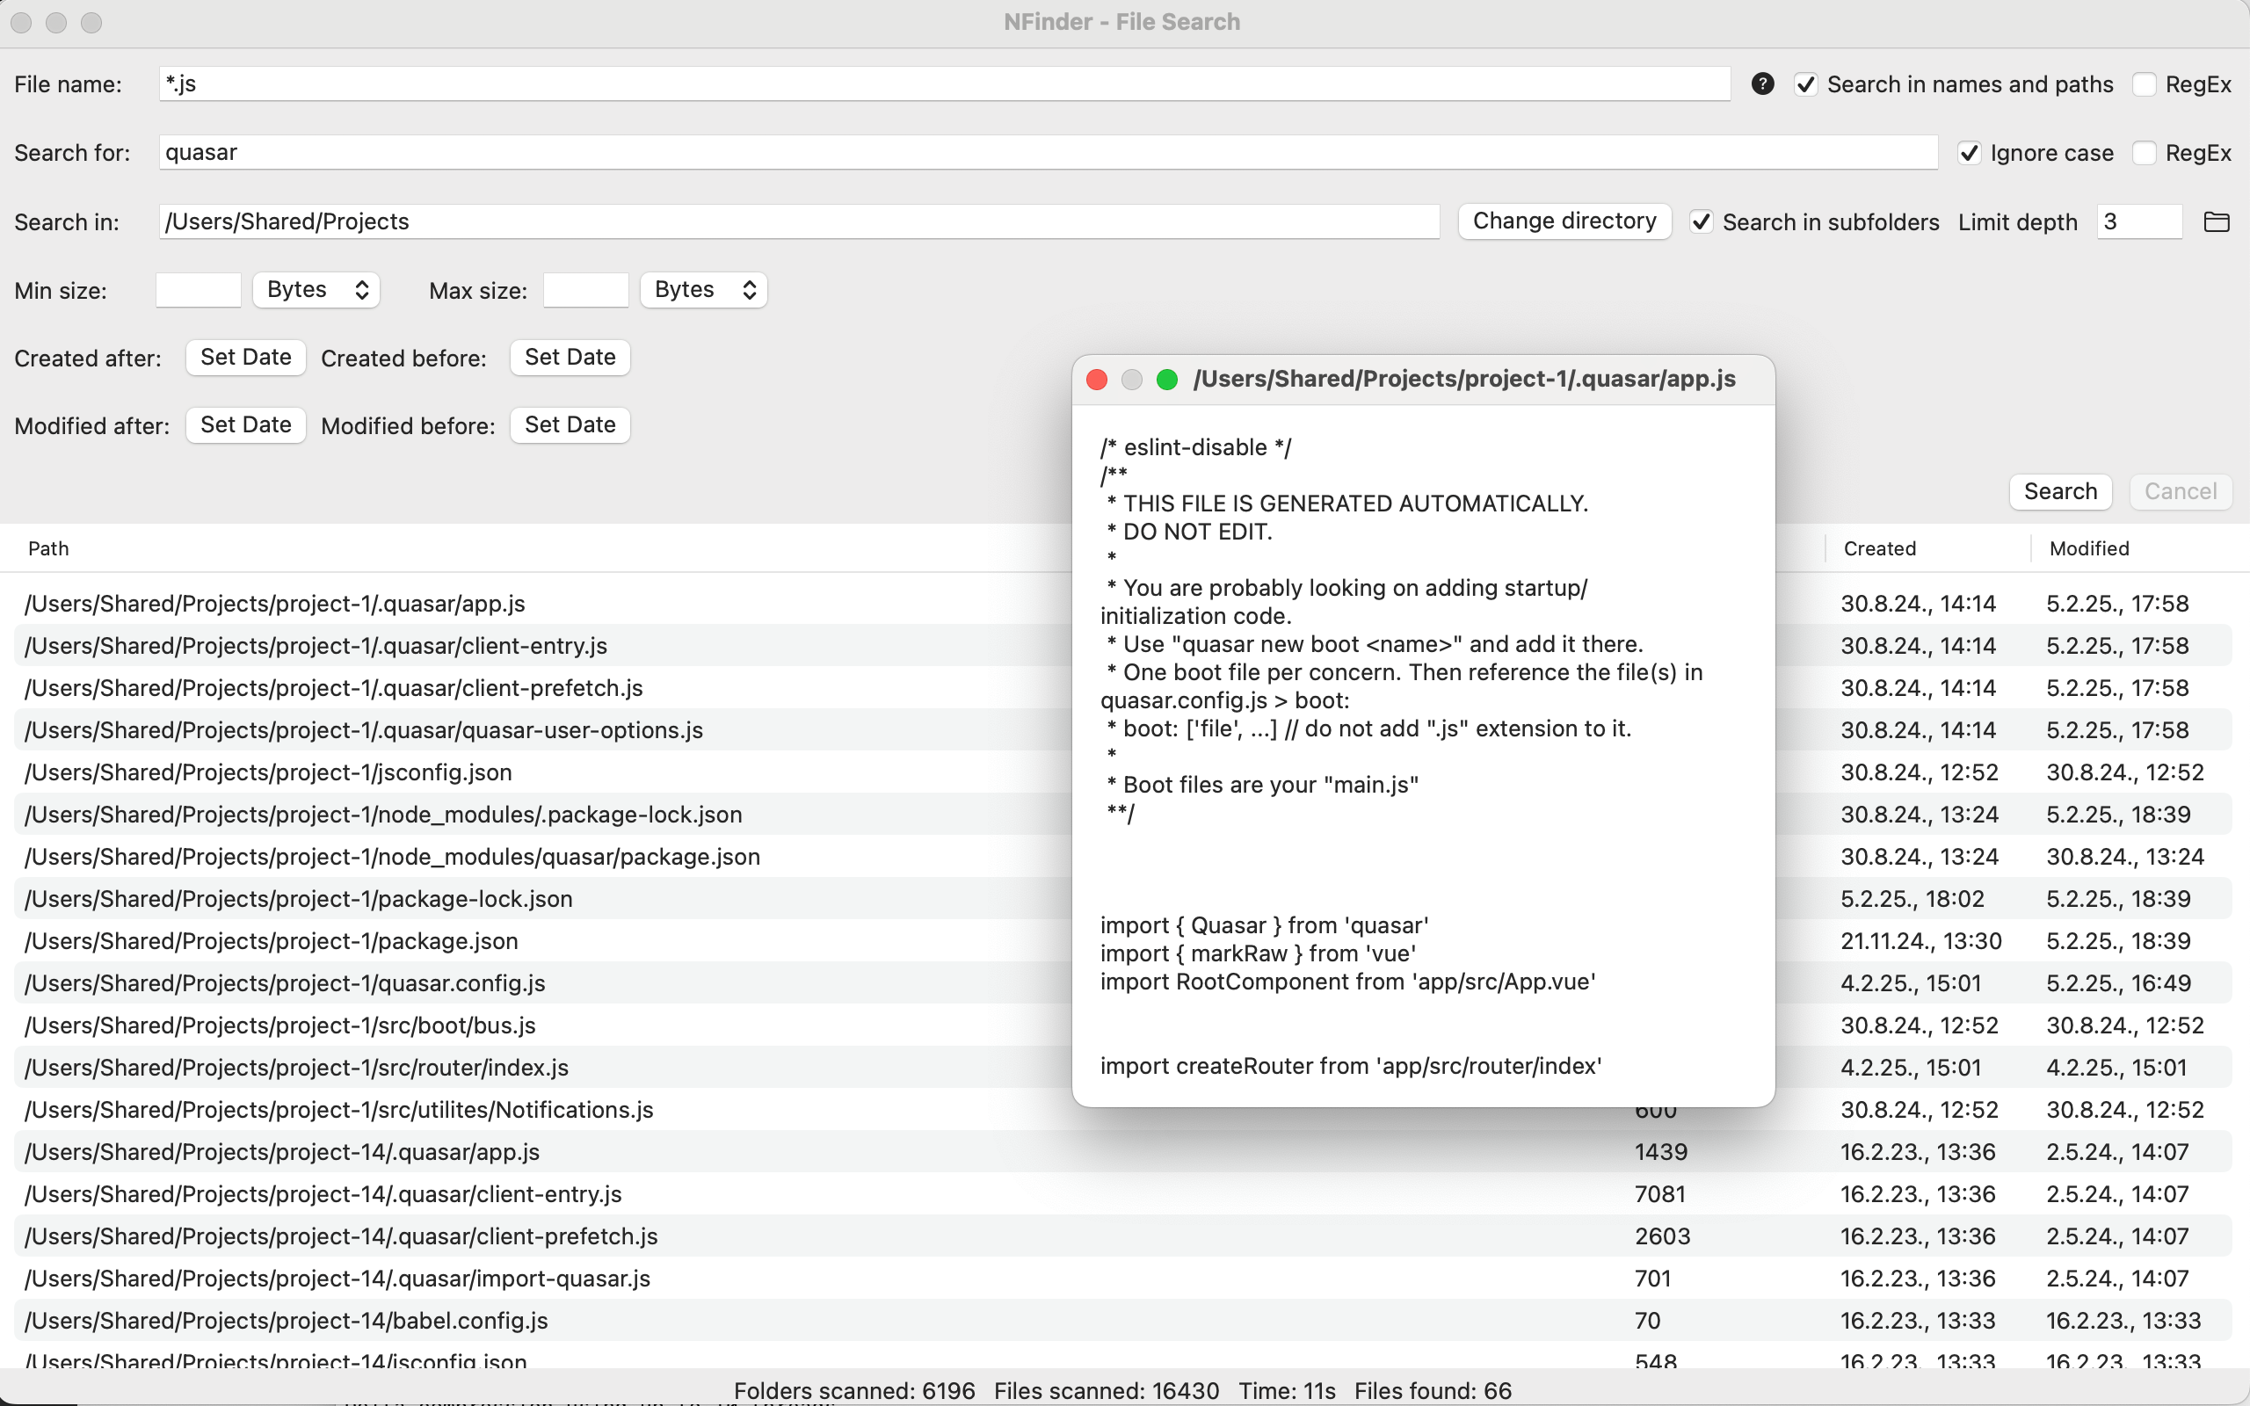Image resolution: width=2250 pixels, height=1406 pixels.
Task: Enable RegEx for File name
Action: click(2144, 84)
